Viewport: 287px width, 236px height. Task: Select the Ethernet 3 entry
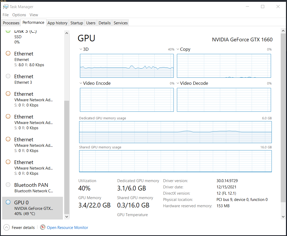pos(33,79)
